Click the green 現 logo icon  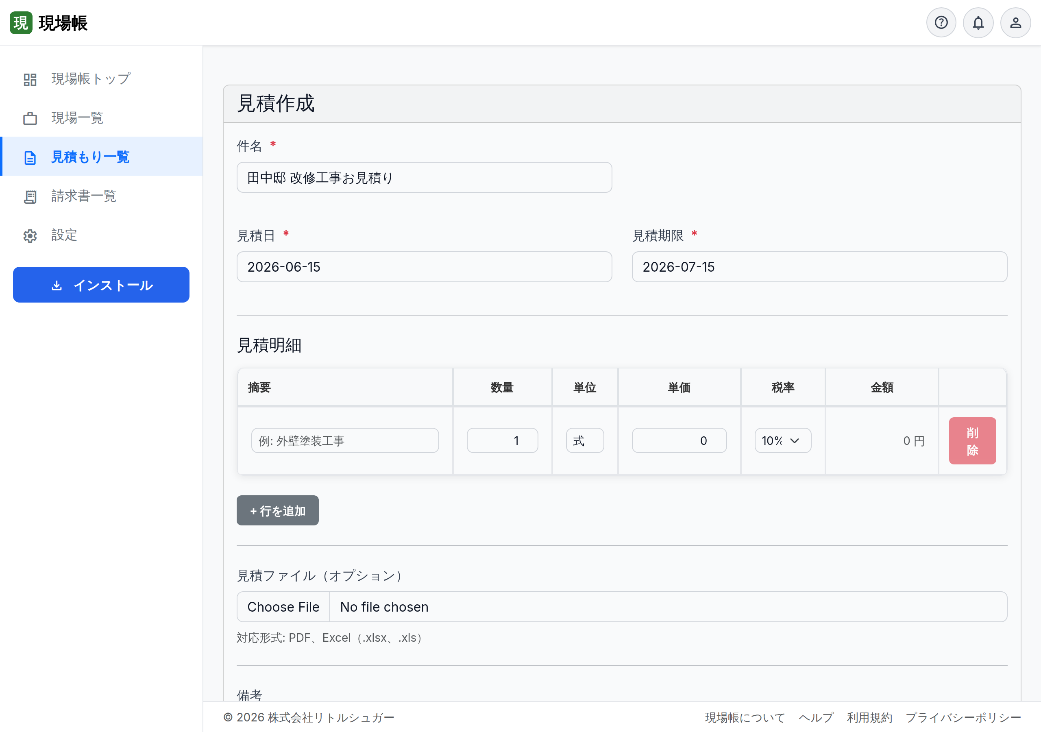pyautogui.click(x=21, y=23)
